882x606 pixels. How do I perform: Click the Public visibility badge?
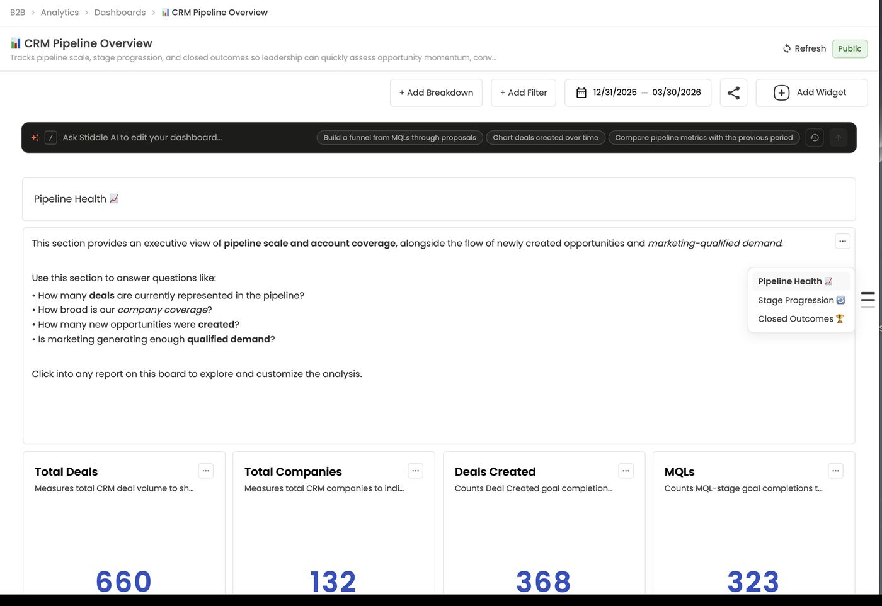[849, 48]
